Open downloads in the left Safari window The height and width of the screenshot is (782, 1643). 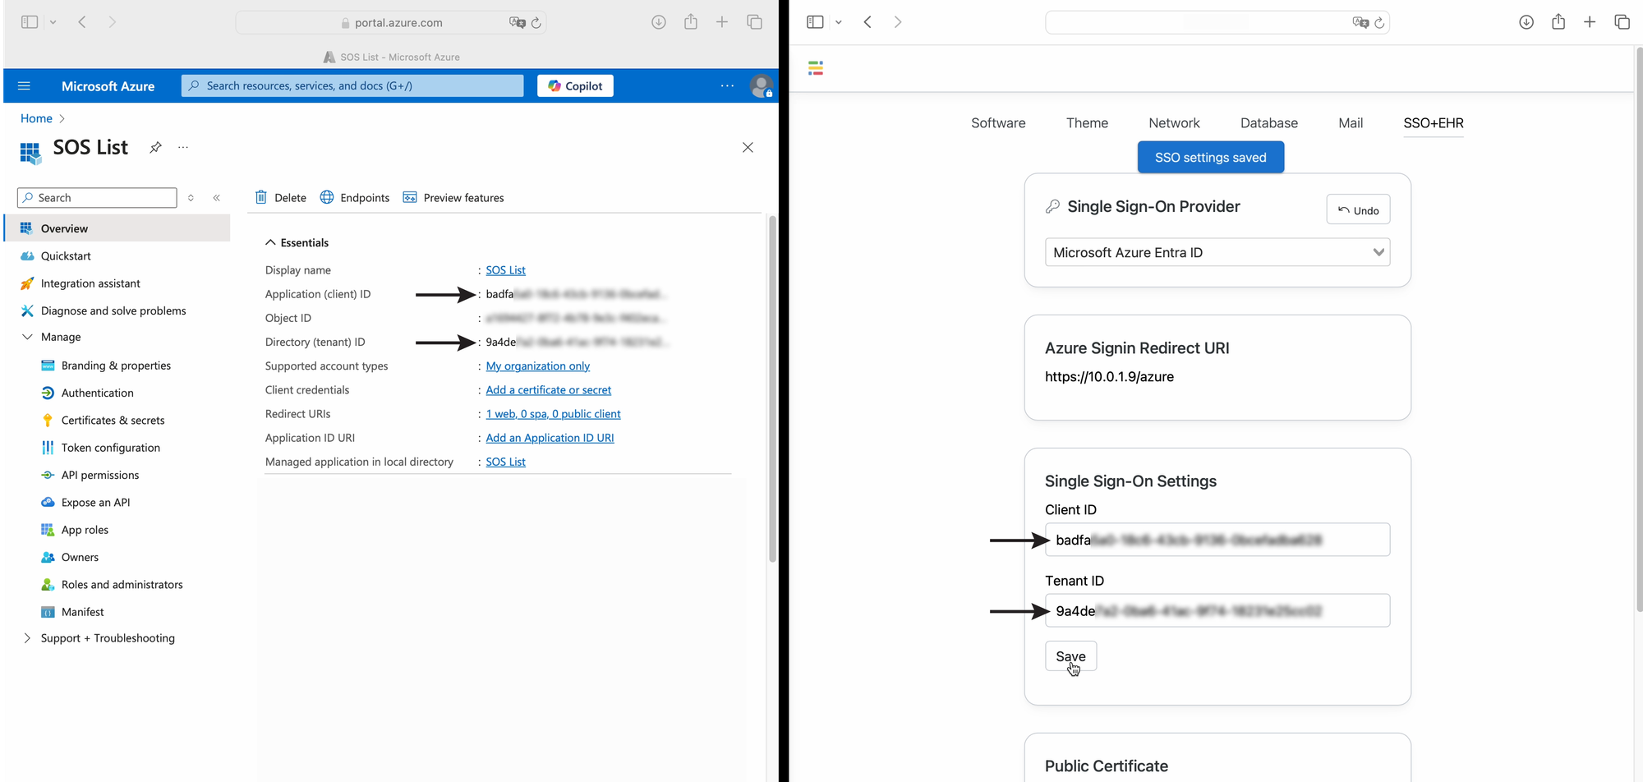[659, 22]
